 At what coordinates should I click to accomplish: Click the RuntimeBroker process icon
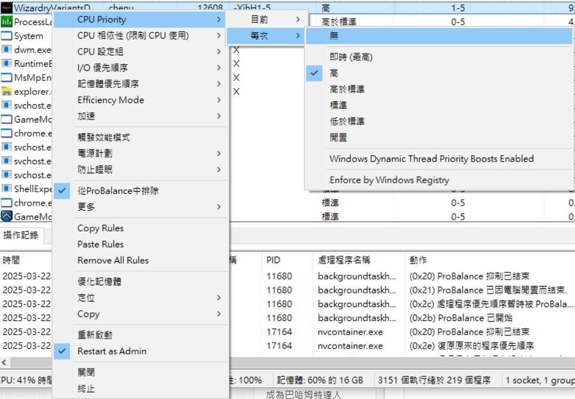tap(6, 64)
